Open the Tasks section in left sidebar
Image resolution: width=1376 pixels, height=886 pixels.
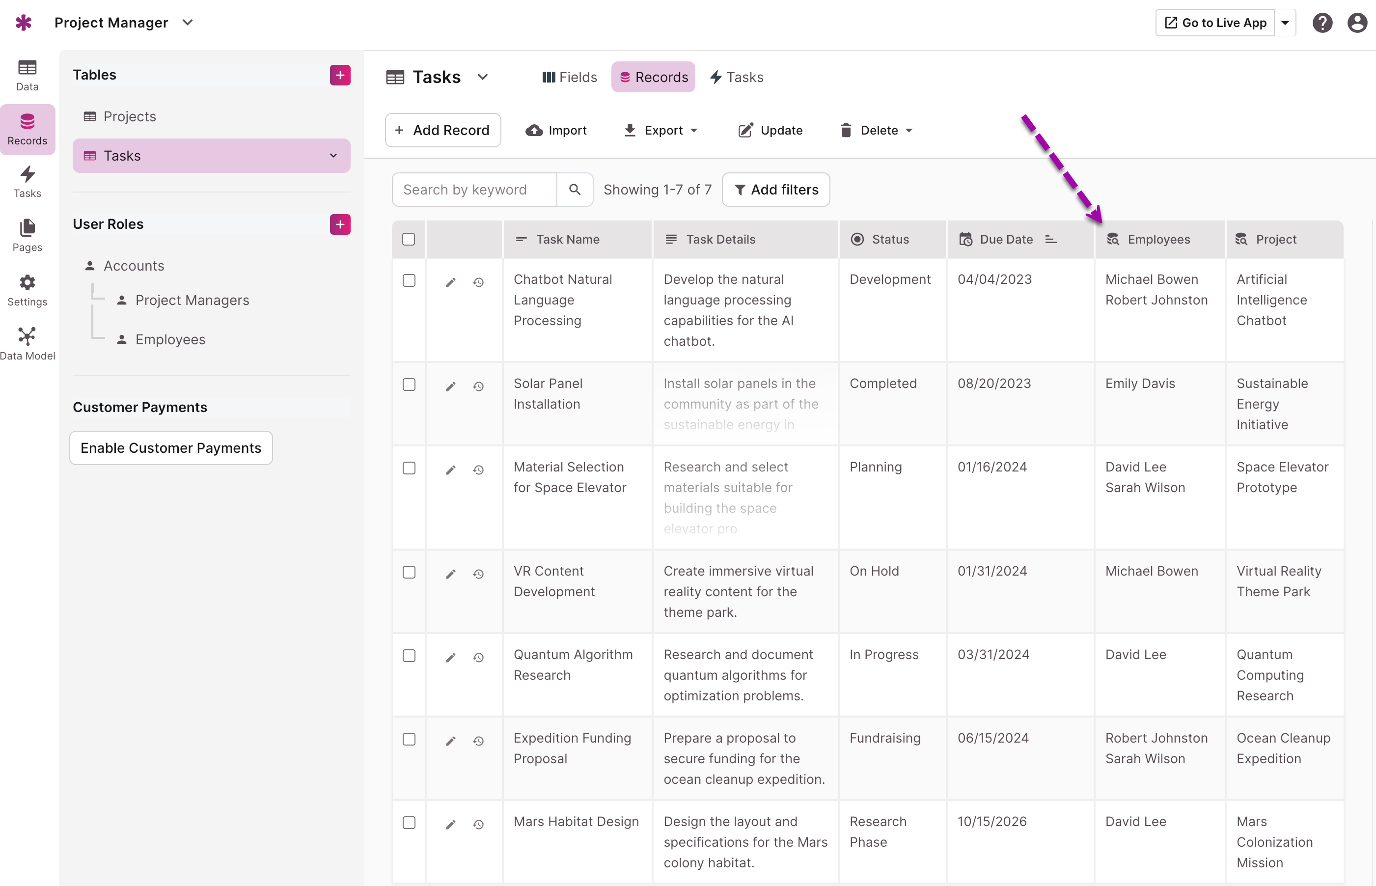(27, 182)
